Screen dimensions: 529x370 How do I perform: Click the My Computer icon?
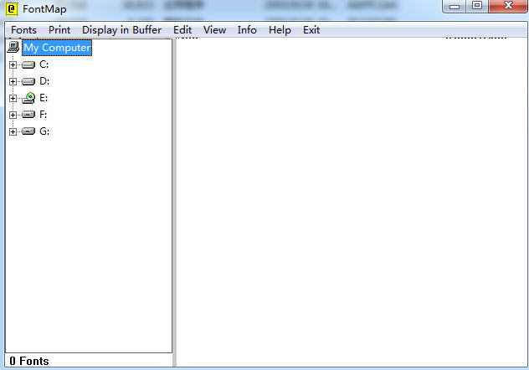pos(13,47)
